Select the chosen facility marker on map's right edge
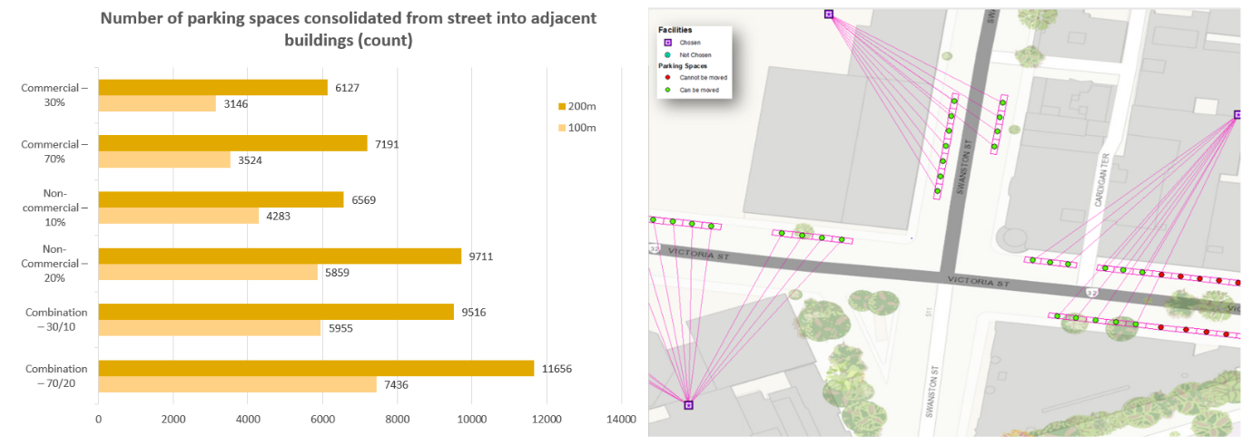Screen dimensions: 1252x445 point(1237,115)
